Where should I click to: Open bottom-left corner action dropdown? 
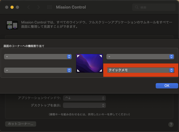[x=38, y=70]
